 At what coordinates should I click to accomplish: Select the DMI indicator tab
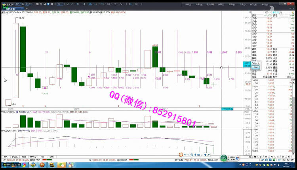pos(51,157)
